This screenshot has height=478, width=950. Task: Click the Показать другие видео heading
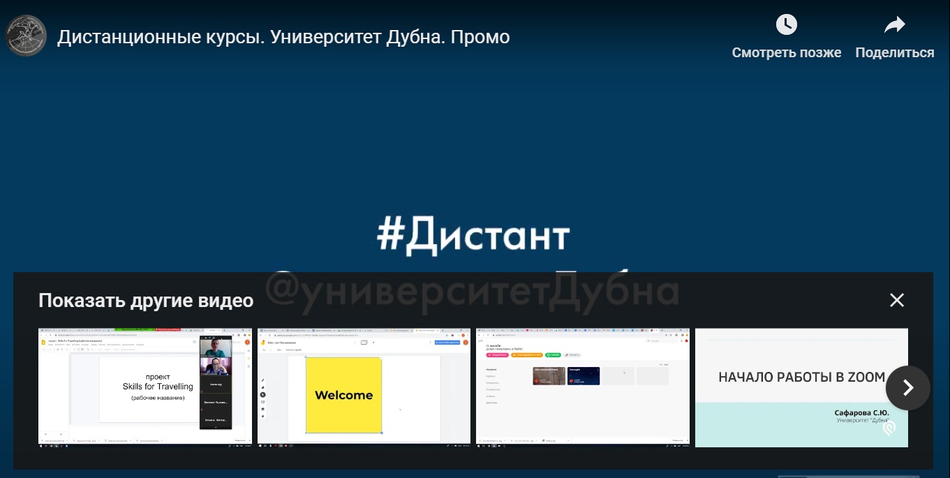pyautogui.click(x=146, y=301)
